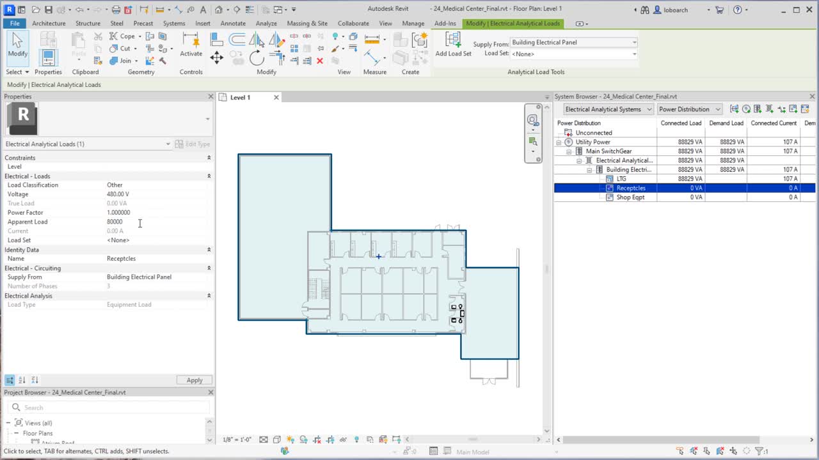Viewport: 819px width, 460px height.
Task: Select the Shop Eqpt load row
Action: pyautogui.click(x=685, y=197)
